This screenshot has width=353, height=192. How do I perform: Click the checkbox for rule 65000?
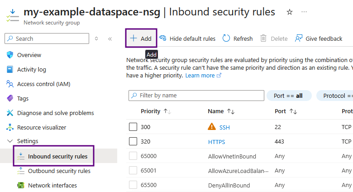(x=133, y=156)
